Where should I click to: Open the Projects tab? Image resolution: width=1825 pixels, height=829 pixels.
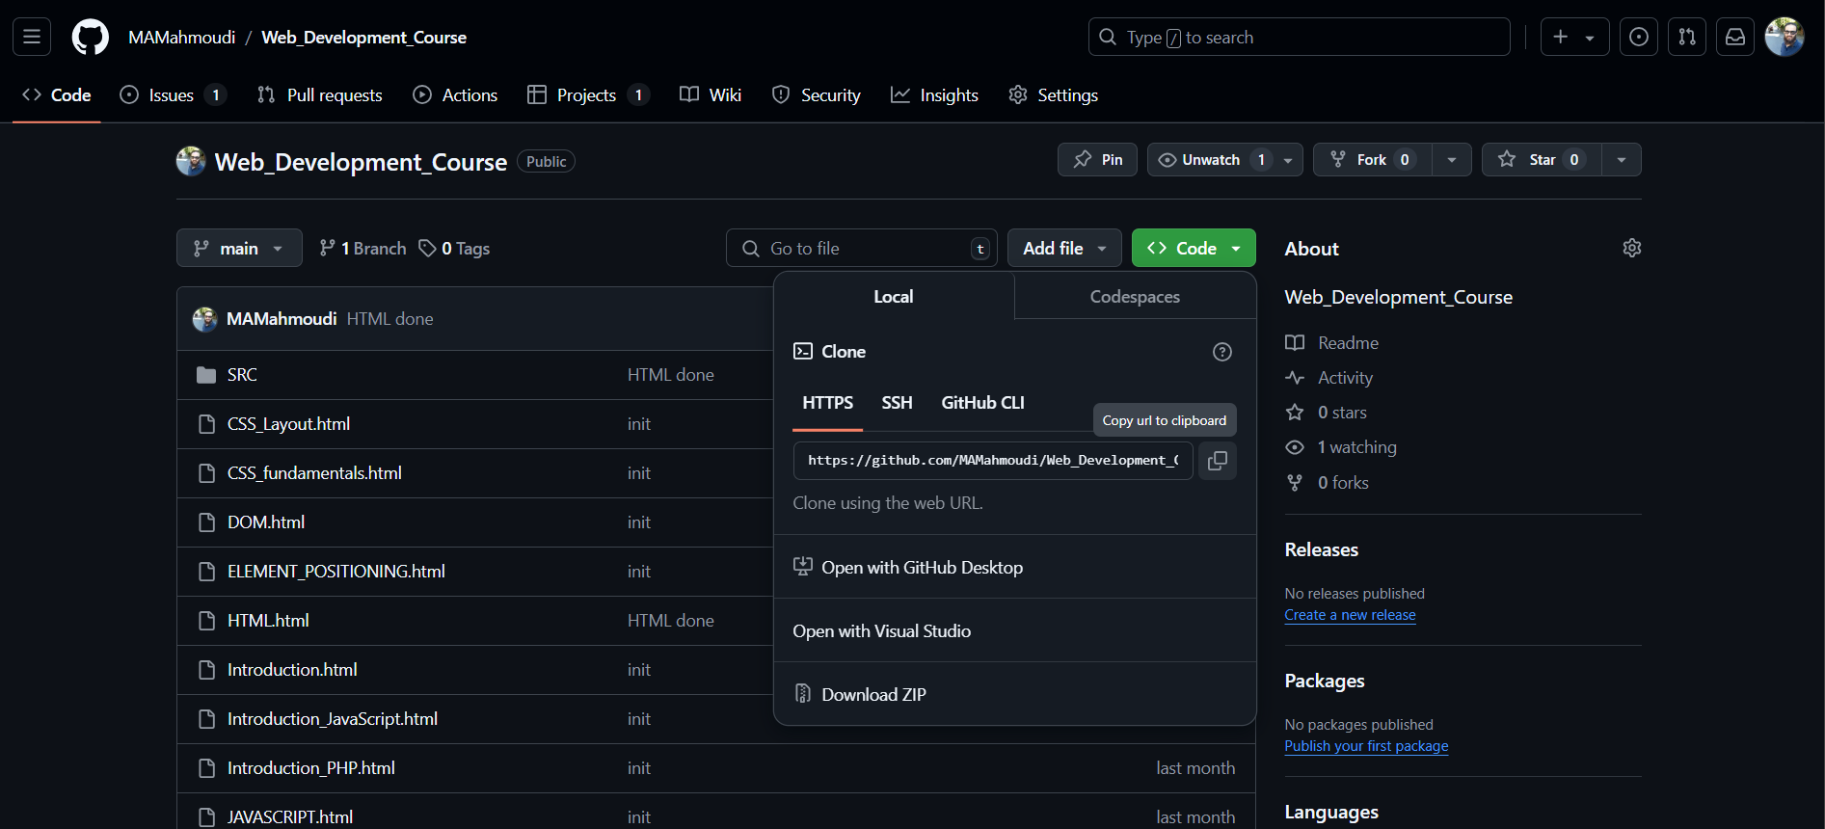coord(588,95)
